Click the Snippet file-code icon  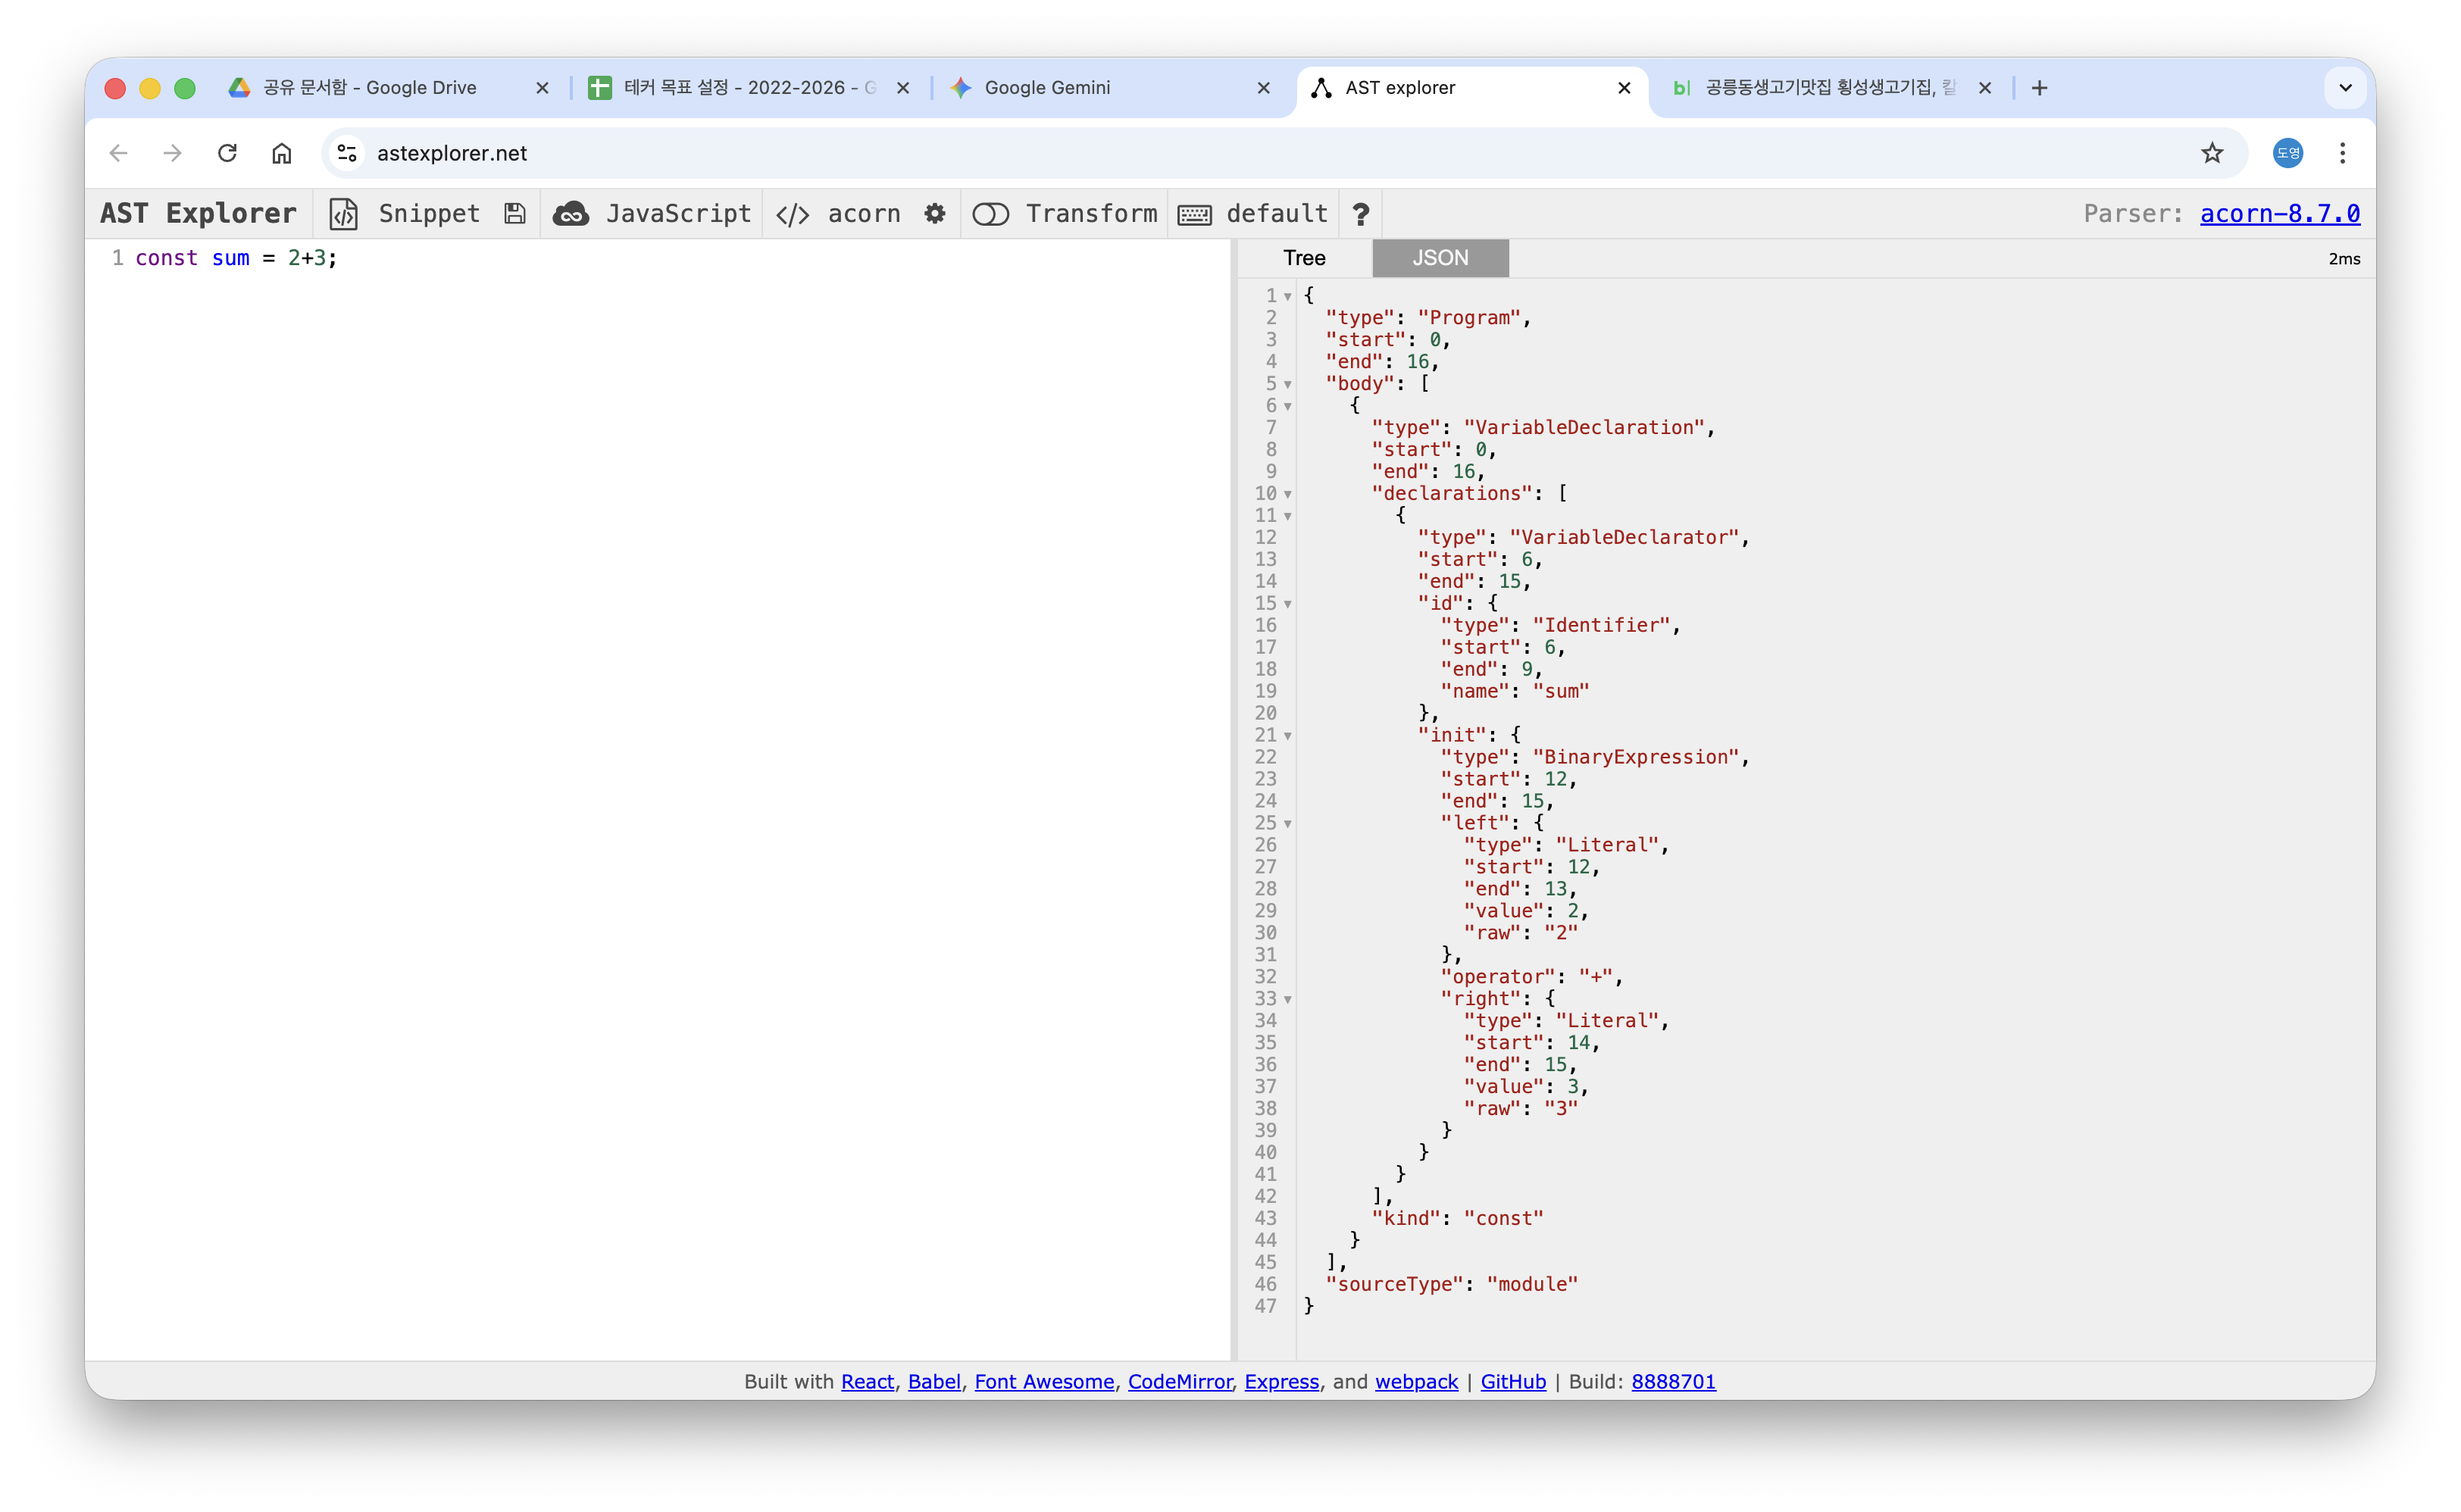pos(343,214)
